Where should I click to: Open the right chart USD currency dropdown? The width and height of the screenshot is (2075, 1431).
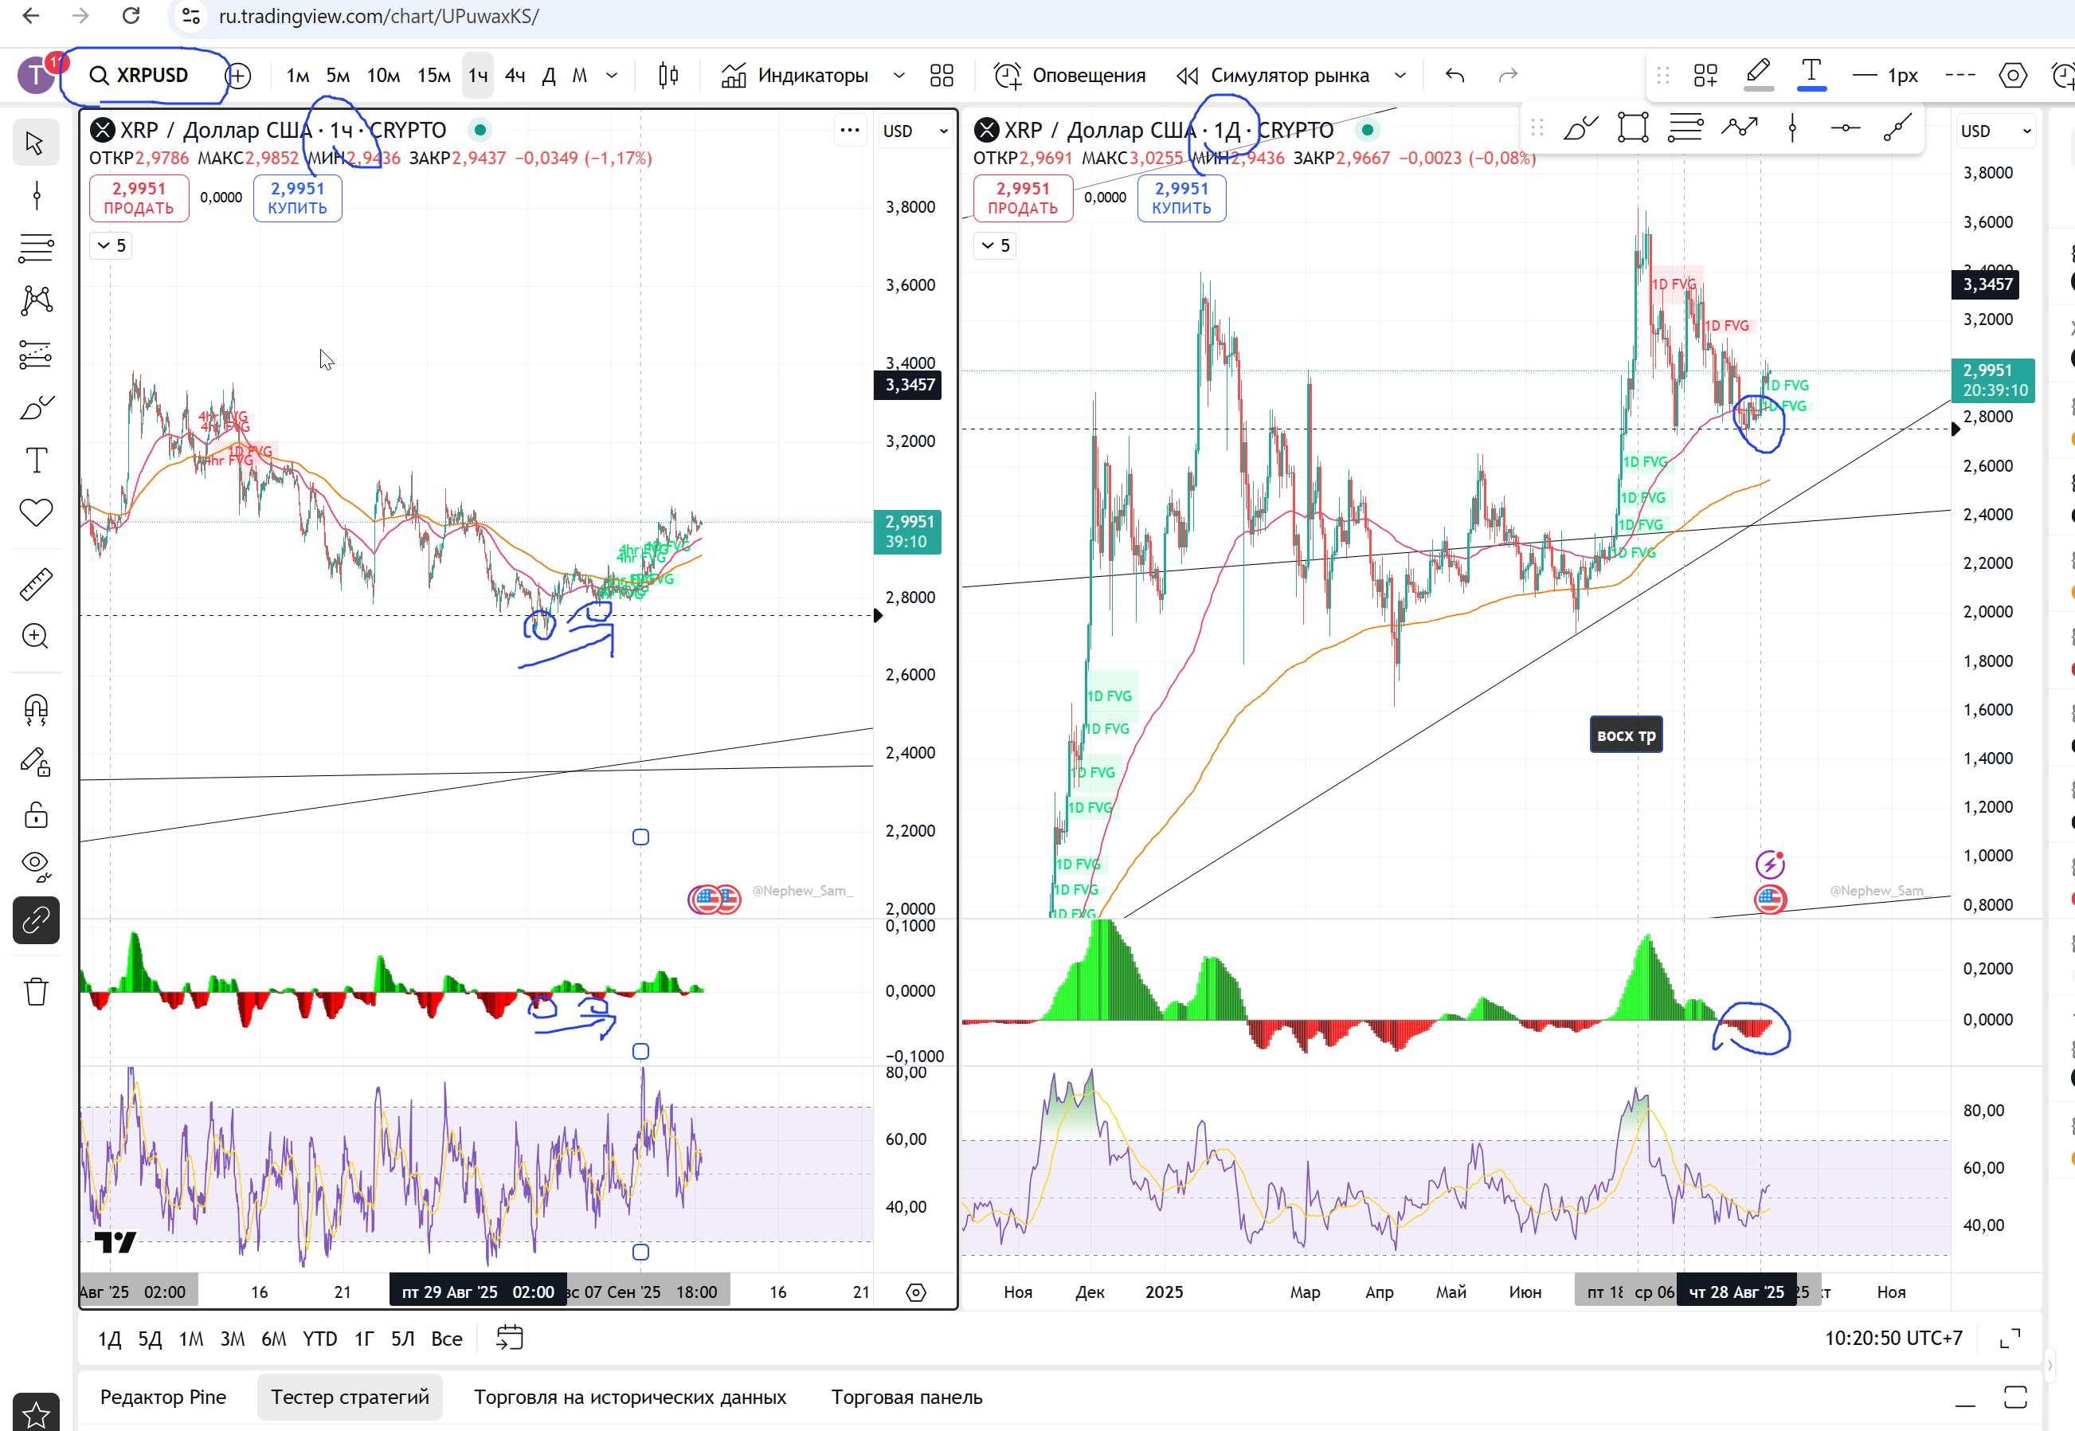(x=1995, y=131)
